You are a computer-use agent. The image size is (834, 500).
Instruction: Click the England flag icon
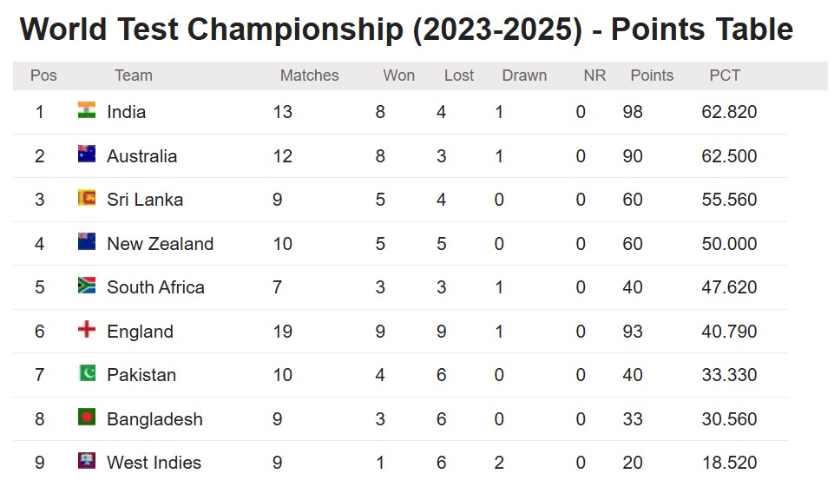click(87, 329)
